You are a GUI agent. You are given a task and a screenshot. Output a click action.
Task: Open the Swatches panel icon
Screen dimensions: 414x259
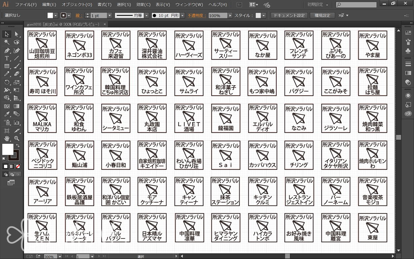point(408,33)
